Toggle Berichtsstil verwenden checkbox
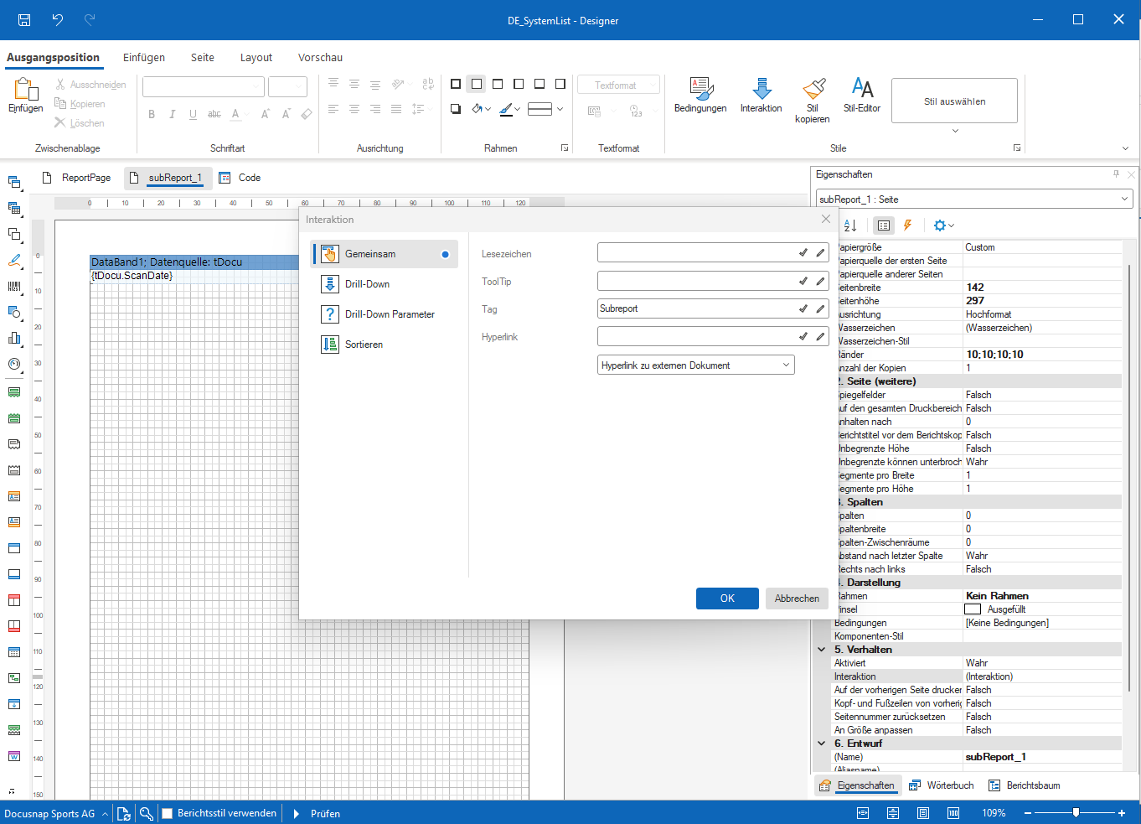 coord(167,813)
